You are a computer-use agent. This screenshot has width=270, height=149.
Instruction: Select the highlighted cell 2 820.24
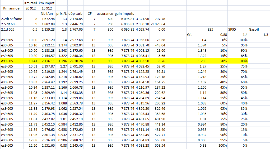point(75,61)
